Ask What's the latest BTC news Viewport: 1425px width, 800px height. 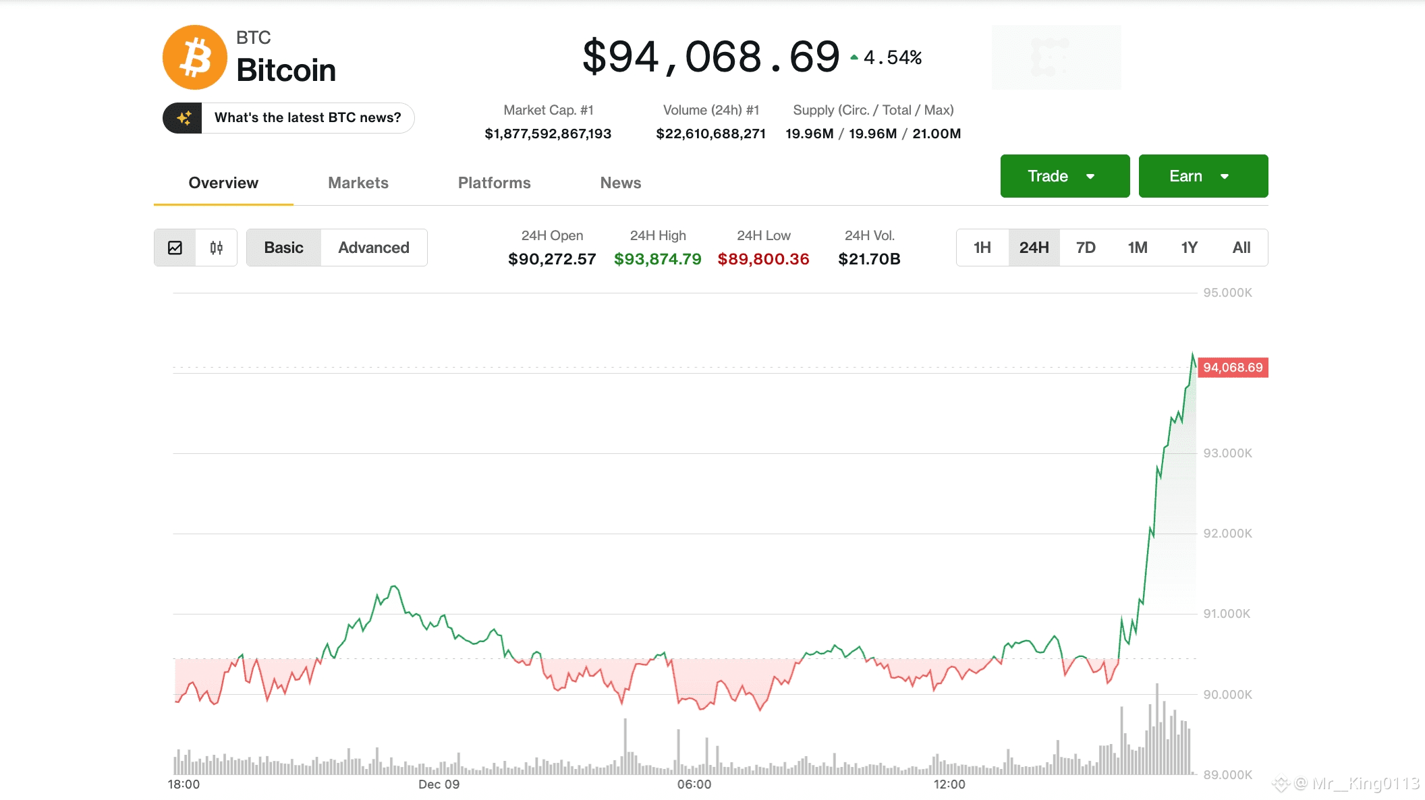(x=308, y=118)
